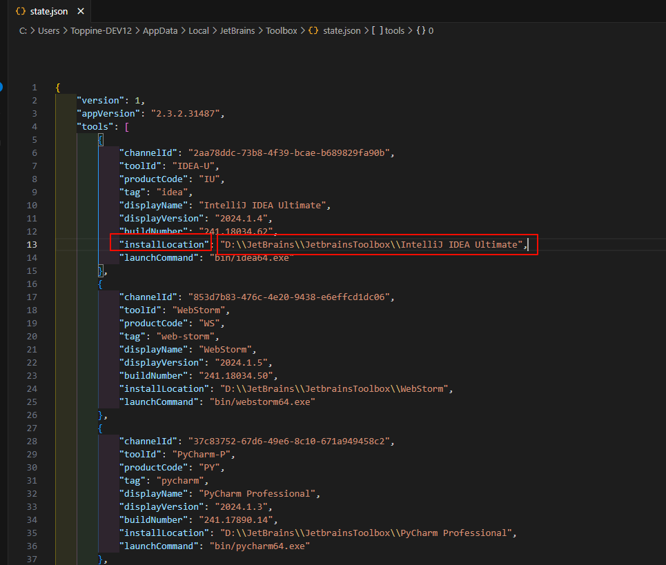Open the JetBrains breadcrumb segment

tap(237, 31)
